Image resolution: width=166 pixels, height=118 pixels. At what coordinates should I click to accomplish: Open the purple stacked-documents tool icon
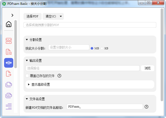click(9, 96)
